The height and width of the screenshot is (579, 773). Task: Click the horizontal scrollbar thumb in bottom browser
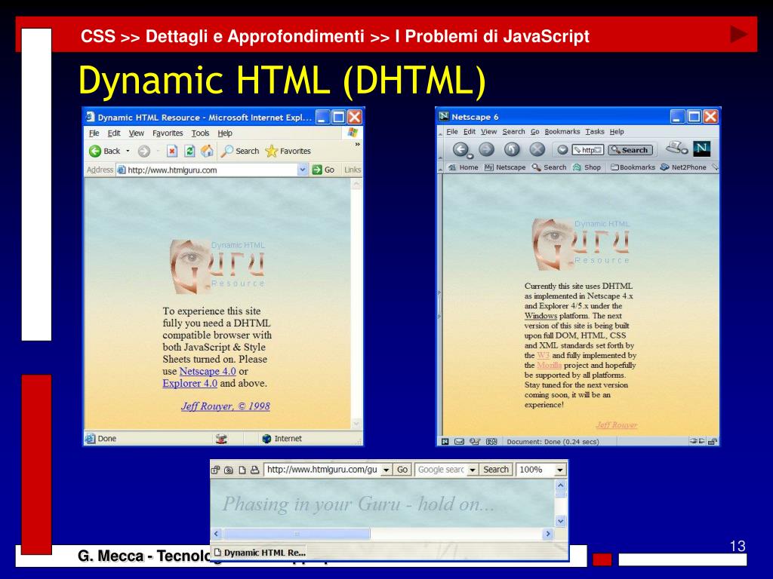coord(297,534)
